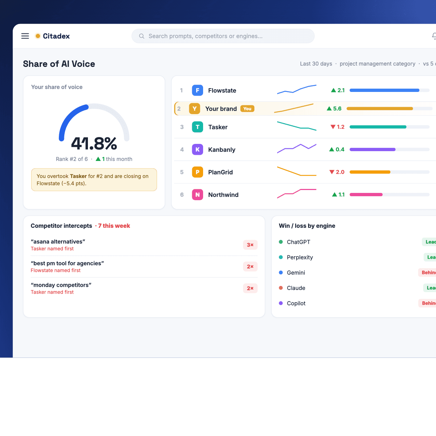436x436 pixels.
Task: Click the ChatGPT Lead status badge
Action: tap(429, 242)
